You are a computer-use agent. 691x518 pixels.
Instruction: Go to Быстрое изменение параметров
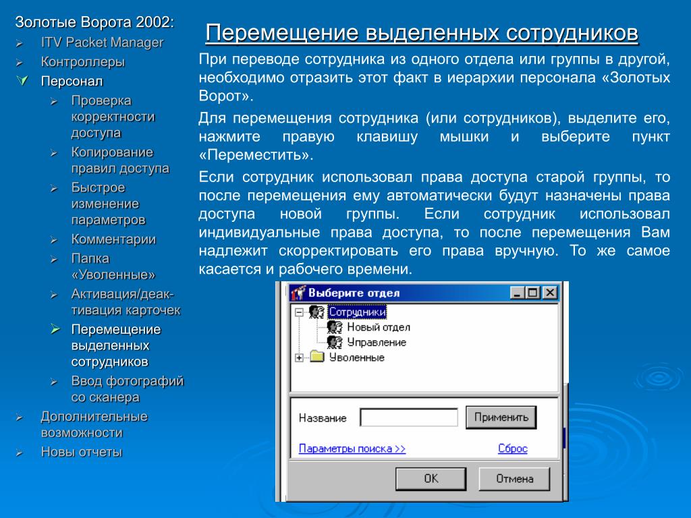pyautogui.click(x=109, y=204)
